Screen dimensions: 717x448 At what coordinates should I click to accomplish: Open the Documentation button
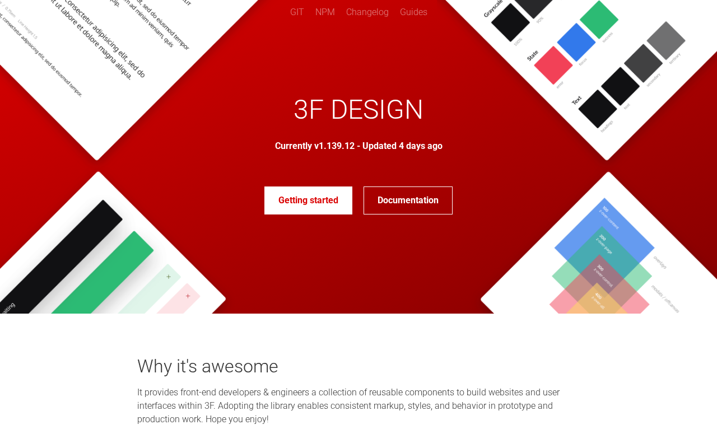tap(408, 200)
